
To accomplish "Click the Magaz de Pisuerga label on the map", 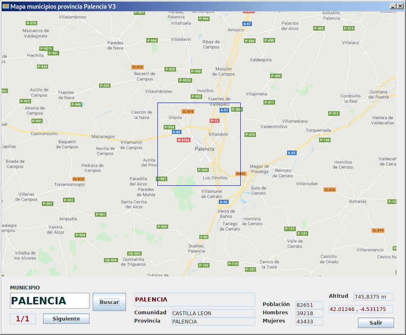I will pyautogui.click(x=259, y=169).
